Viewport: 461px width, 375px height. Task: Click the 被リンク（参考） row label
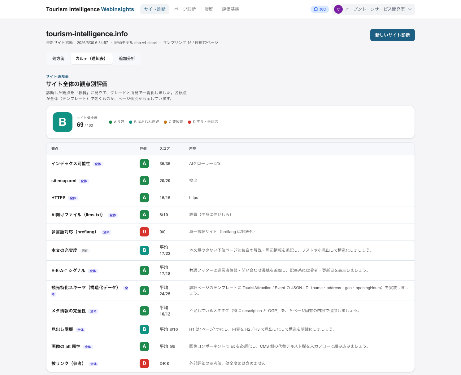point(67,364)
